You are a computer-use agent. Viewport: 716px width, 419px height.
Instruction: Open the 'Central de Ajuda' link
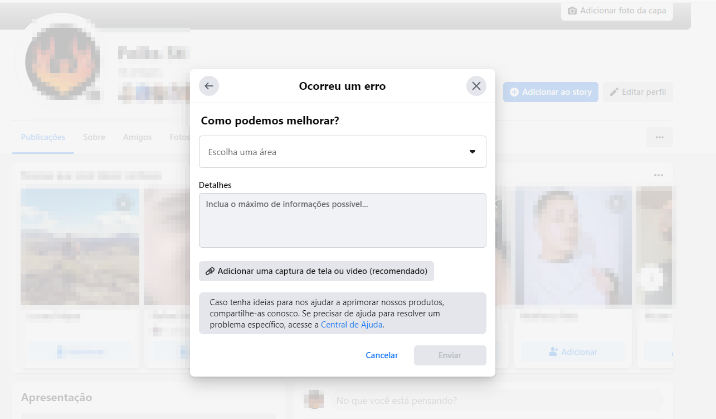point(352,324)
